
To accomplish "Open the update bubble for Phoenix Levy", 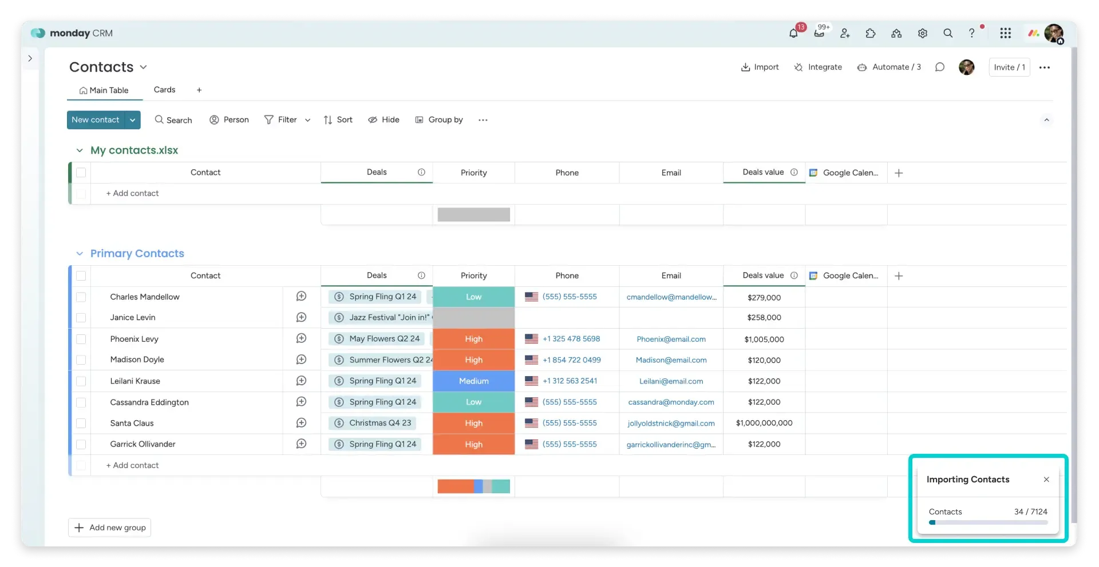I will pos(301,338).
